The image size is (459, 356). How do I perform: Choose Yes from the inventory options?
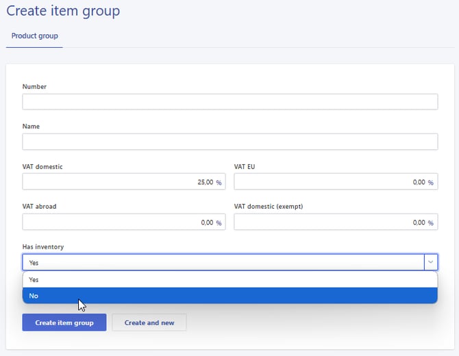click(229, 280)
